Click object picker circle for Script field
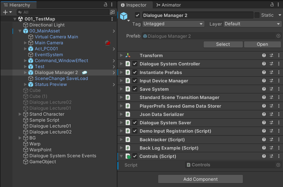This screenshot has width=283, height=187. (x=278, y=165)
